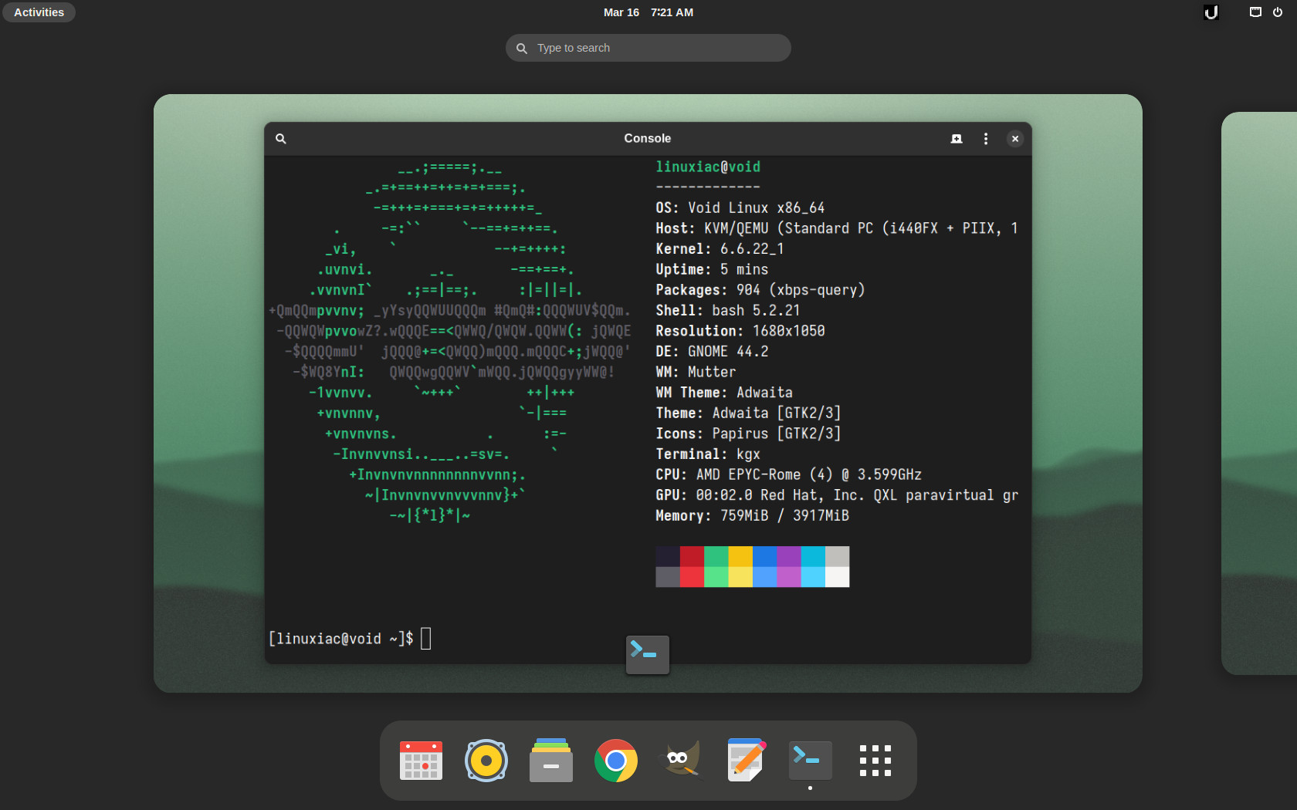Screen dimensions: 1297x810
Task: Click the bright green swatch in the bottom row
Action: point(716,577)
